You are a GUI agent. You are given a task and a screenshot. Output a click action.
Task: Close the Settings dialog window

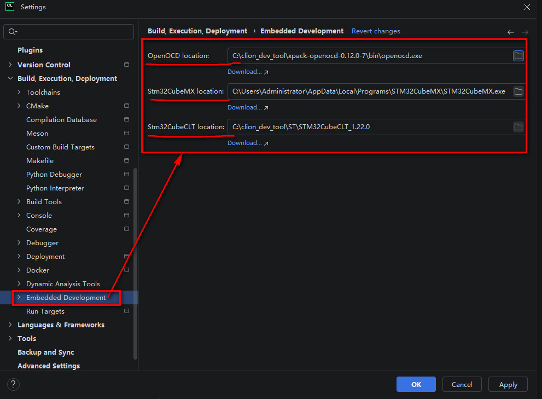(x=527, y=7)
